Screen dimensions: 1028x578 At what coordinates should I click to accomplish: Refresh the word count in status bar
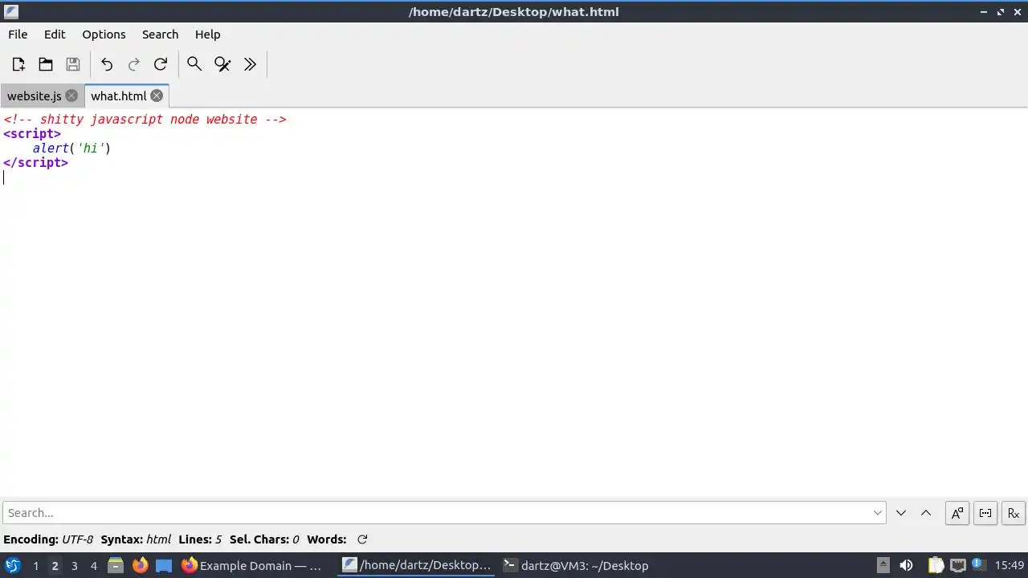point(362,539)
